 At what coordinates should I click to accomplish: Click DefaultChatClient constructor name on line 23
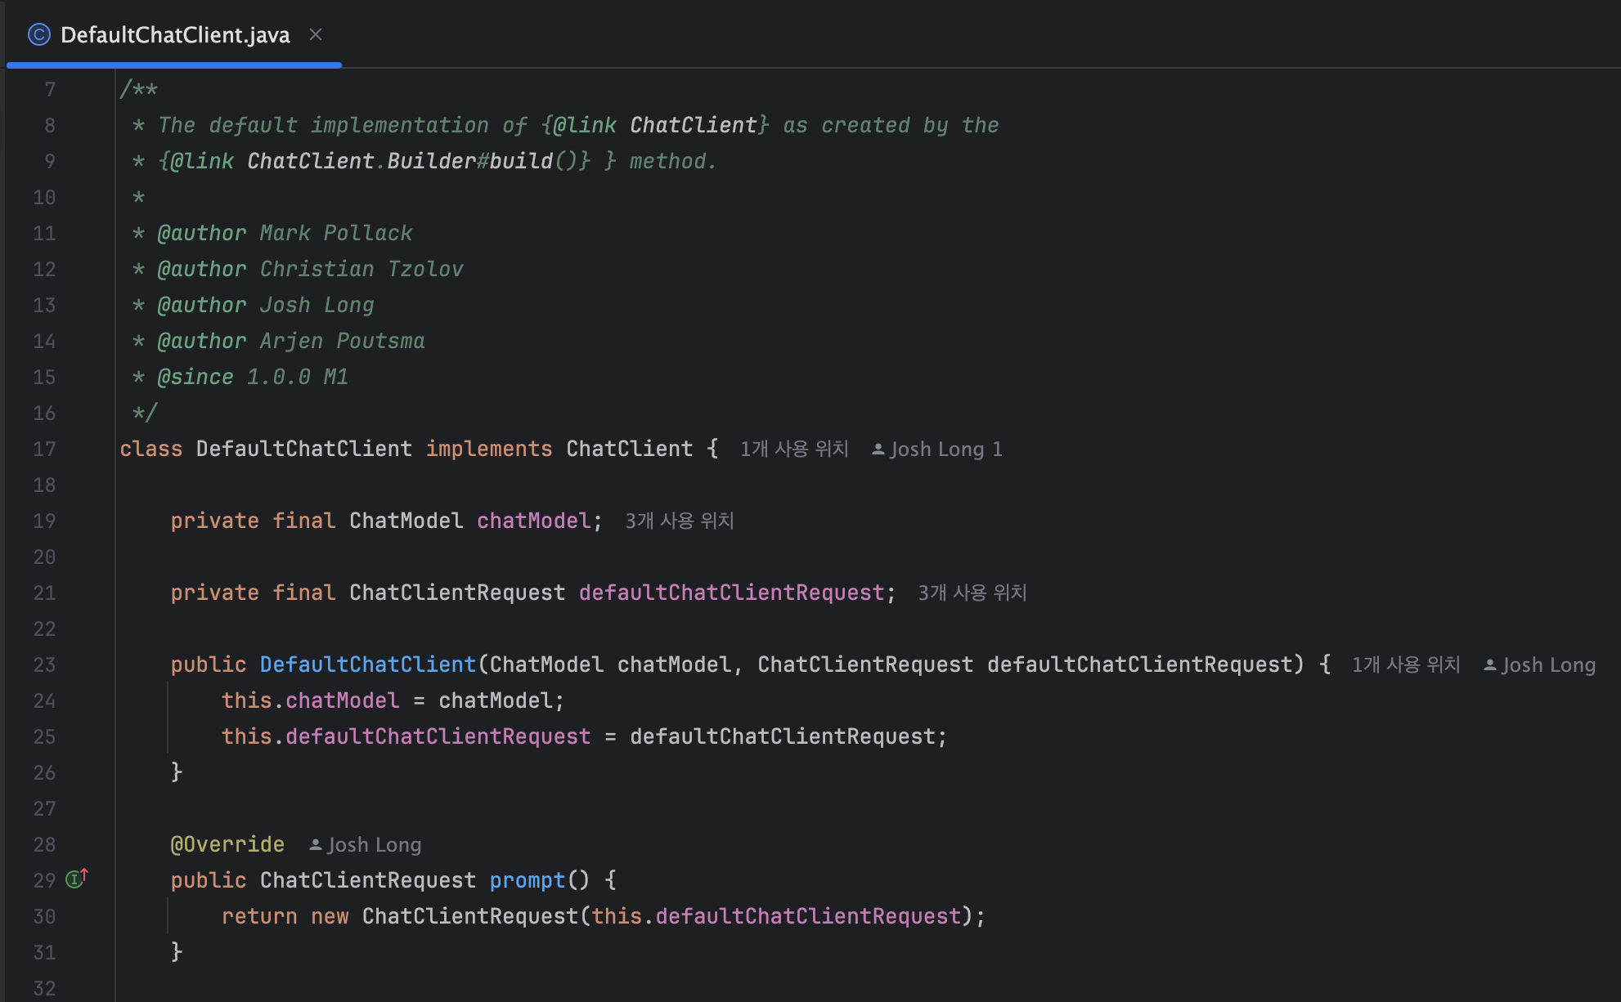tap(367, 664)
